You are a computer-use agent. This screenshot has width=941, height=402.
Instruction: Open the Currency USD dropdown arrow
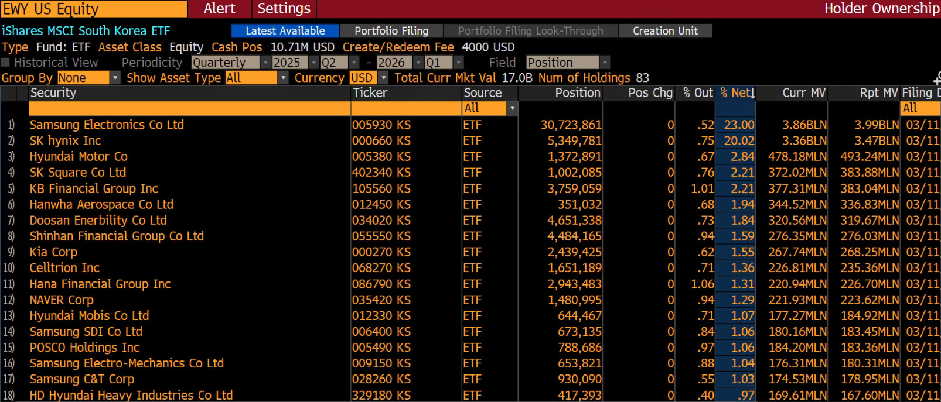384,78
